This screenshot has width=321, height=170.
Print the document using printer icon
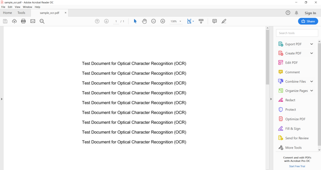(x=23, y=21)
